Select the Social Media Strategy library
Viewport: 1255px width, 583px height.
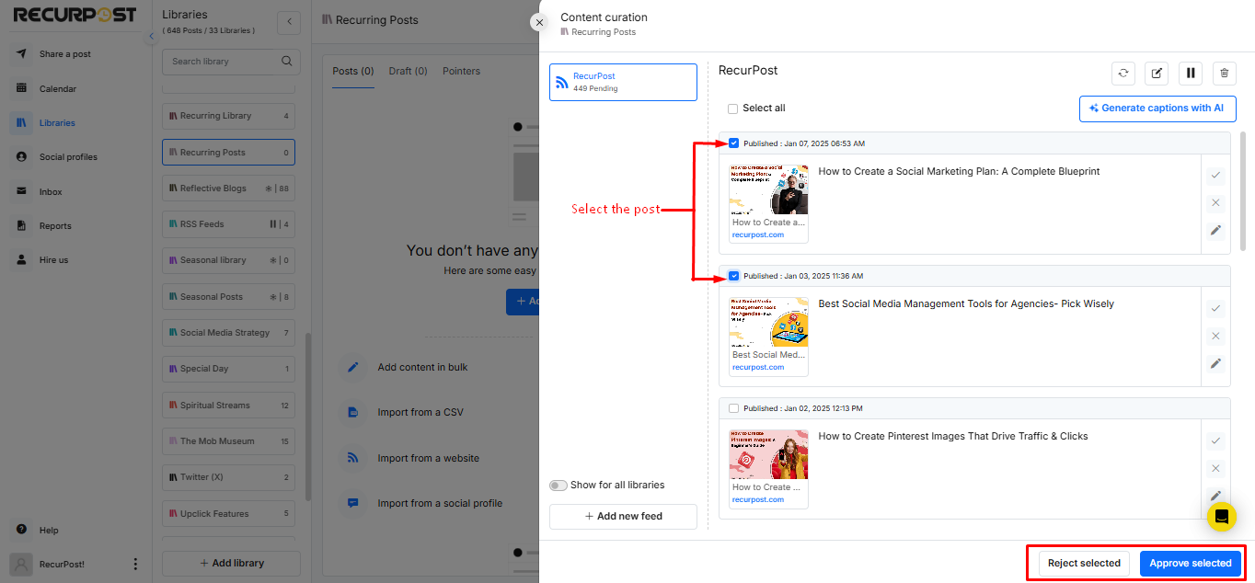pyautogui.click(x=228, y=333)
